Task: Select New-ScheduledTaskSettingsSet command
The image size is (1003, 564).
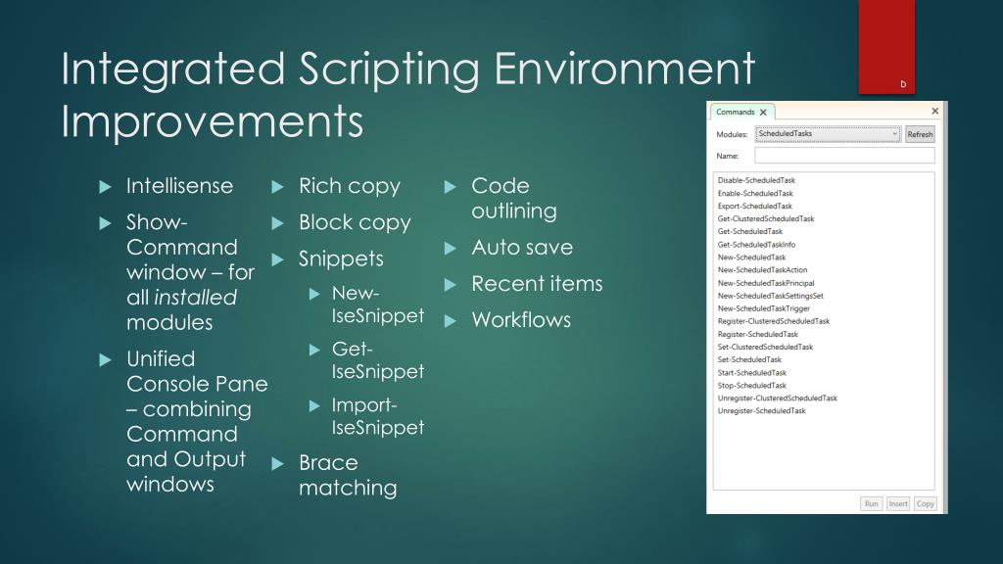Action: (x=770, y=296)
